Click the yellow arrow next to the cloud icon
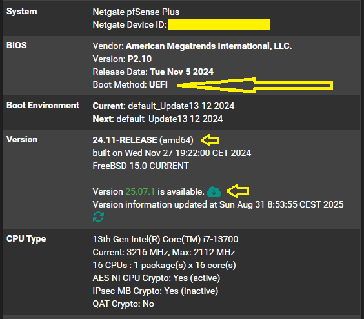Image resolution: width=364 pixels, height=319 pixels. (x=238, y=191)
